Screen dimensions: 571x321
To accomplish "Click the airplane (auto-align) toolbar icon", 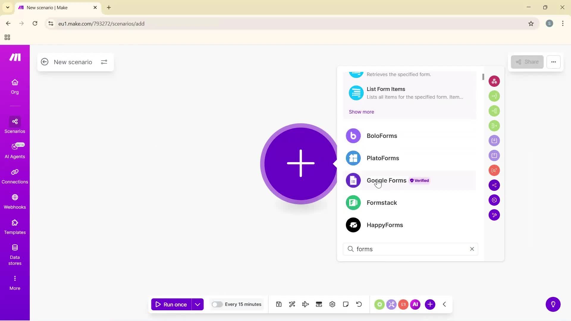I will (305, 304).
